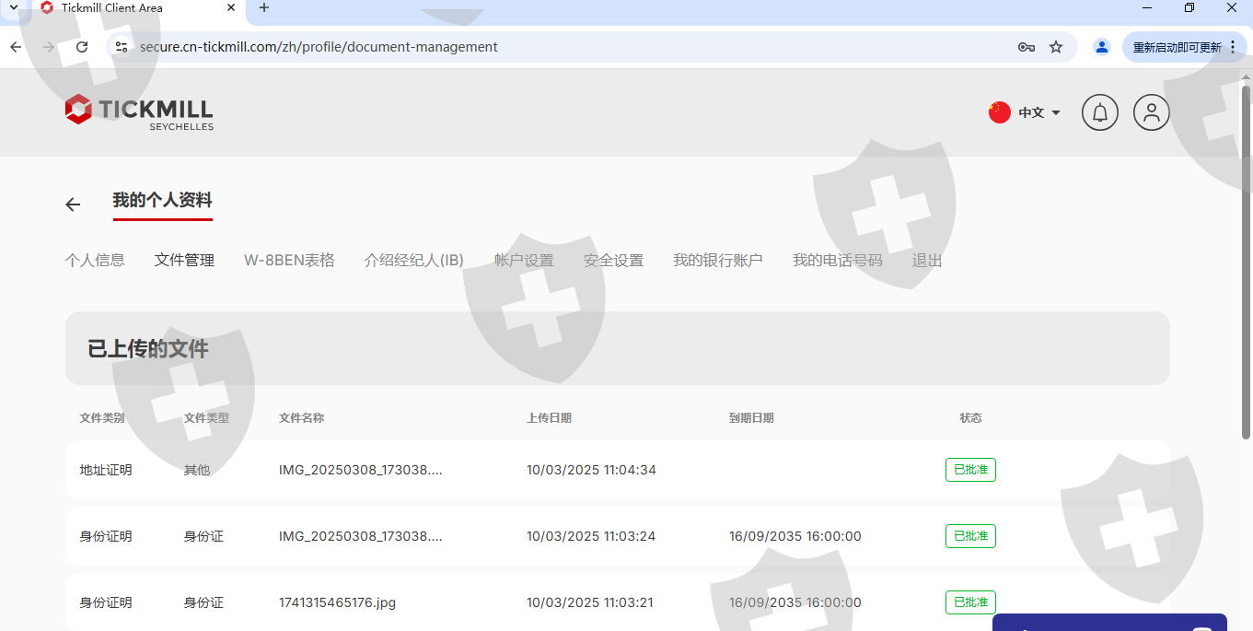Click file name 1741315465176.jpg
The width and height of the screenshot is (1253, 631).
pos(338,602)
